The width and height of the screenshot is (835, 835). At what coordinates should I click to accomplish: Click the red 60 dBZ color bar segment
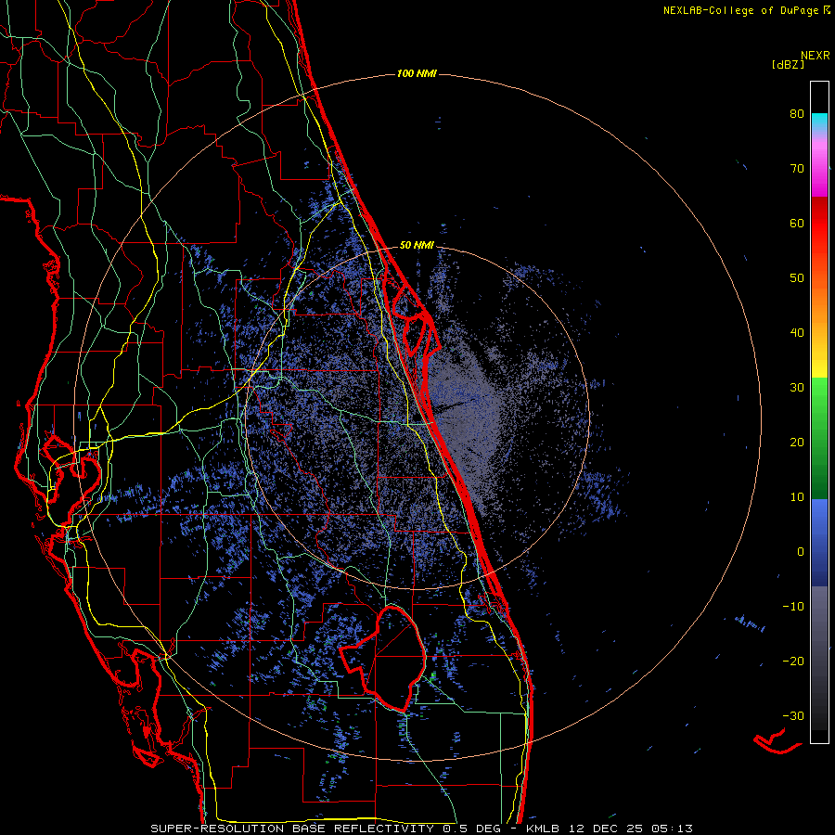point(819,224)
